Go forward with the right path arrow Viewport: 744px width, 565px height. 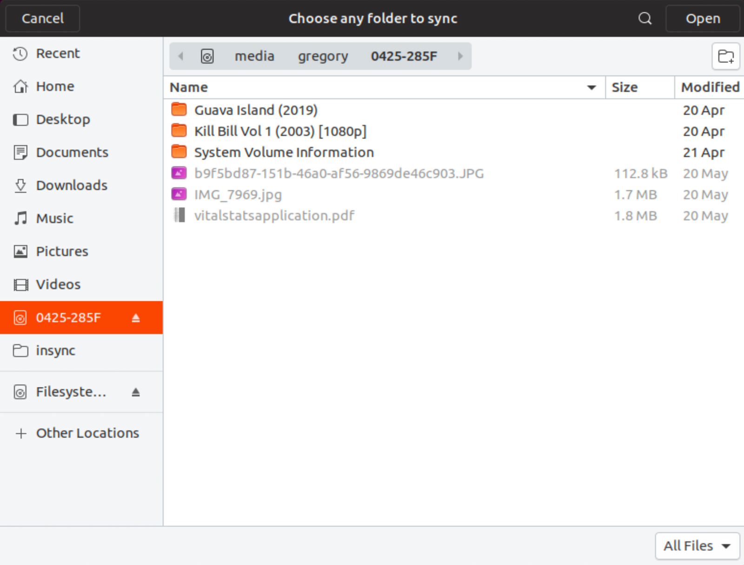[460, 56]
